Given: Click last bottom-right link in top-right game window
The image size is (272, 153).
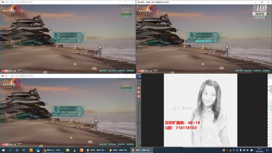Looking at the screenshot, I should (267, 71).
